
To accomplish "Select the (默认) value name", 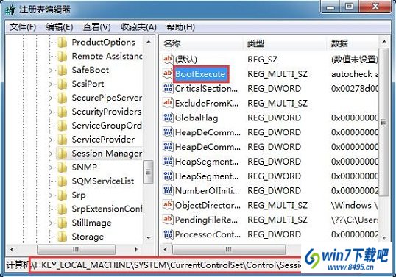I will tap(186, 60).
